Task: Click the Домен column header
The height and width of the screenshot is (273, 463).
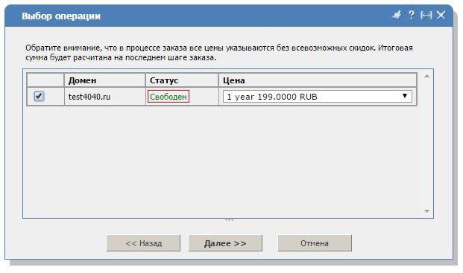Action: (x=105, y=80)
